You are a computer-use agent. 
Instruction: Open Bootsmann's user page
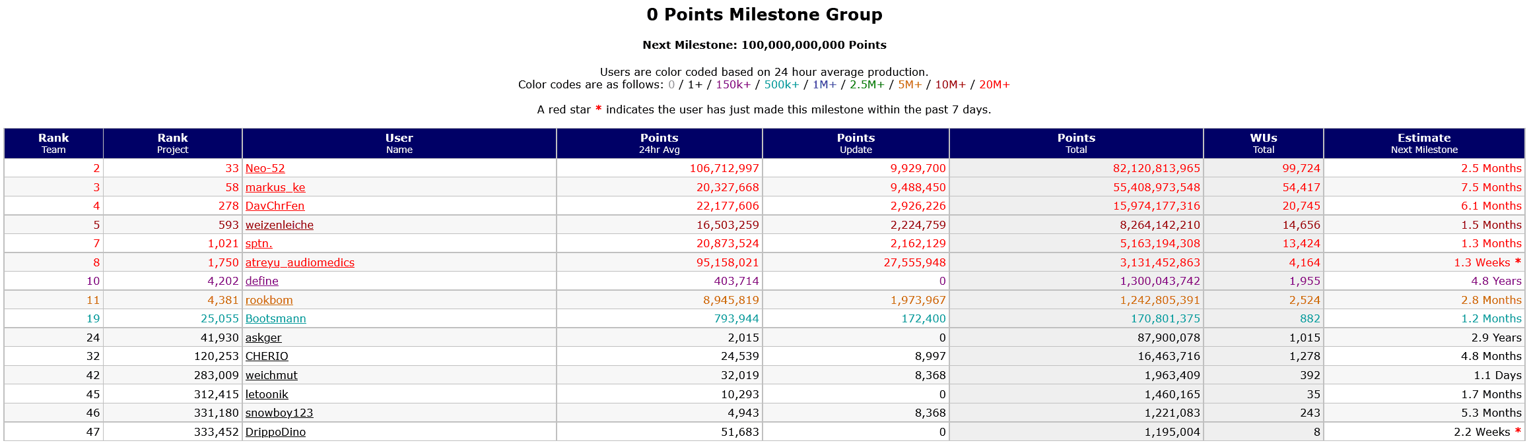[x=275, y=318]
